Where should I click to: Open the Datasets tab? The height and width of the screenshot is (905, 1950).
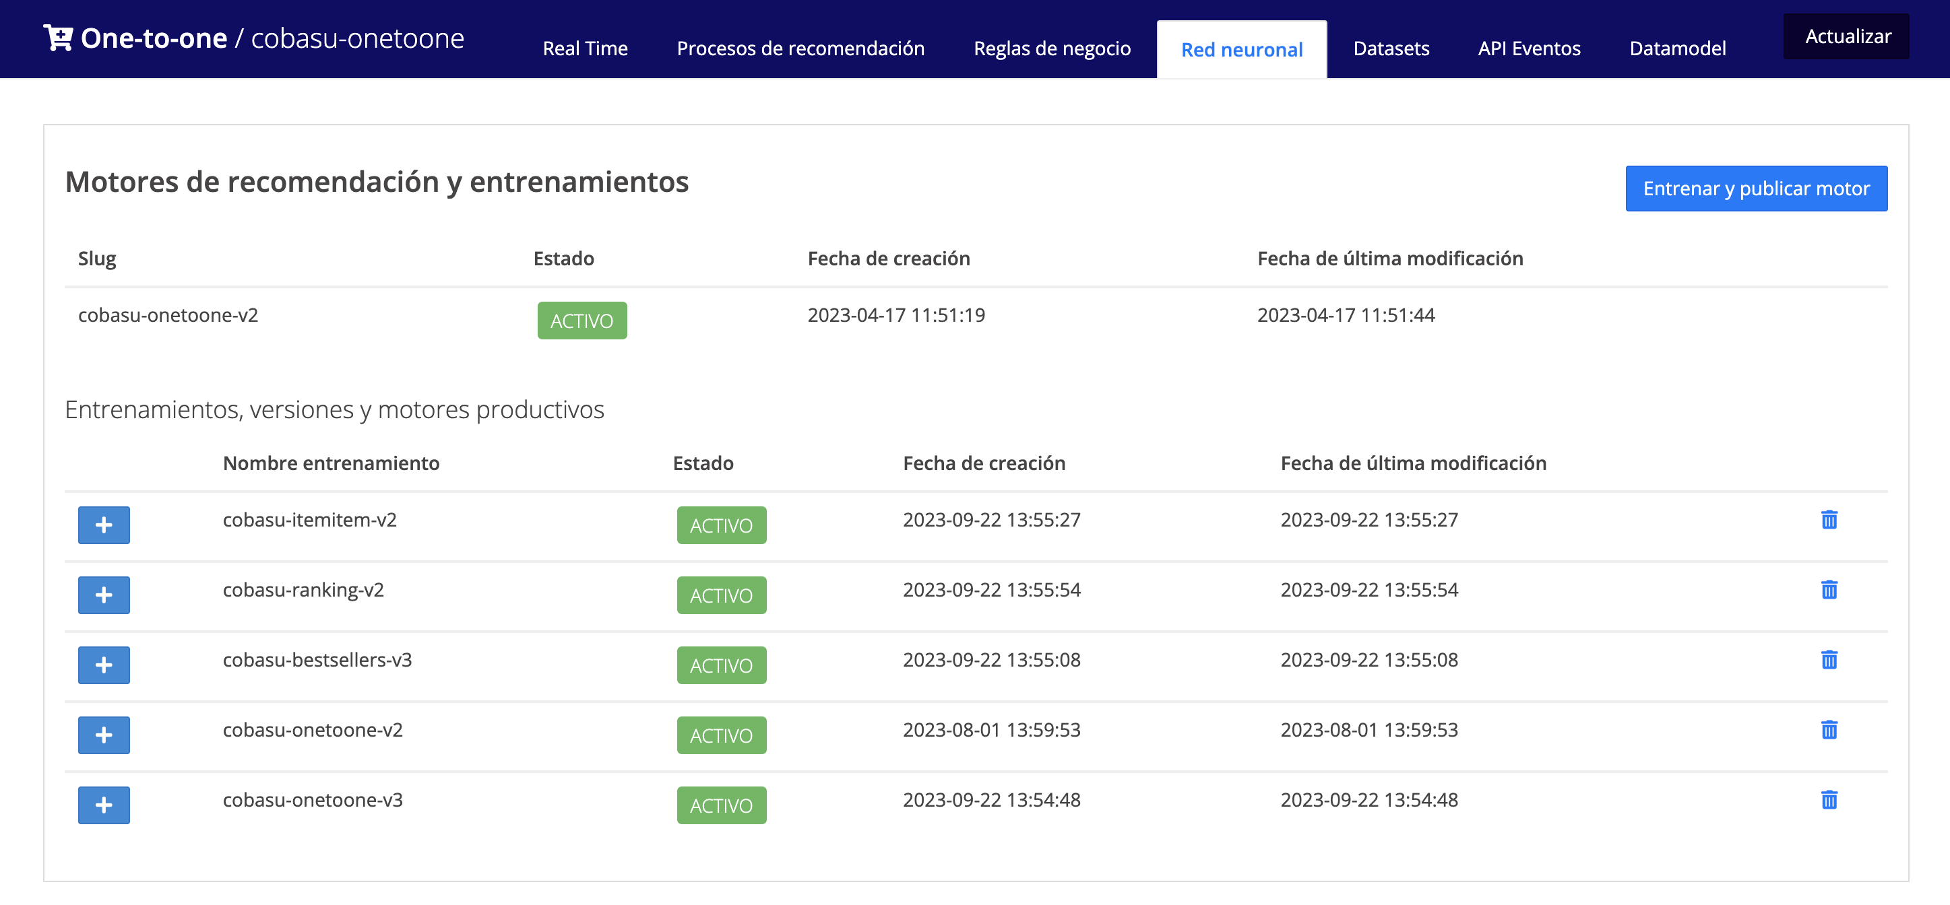pos(1391,49)
